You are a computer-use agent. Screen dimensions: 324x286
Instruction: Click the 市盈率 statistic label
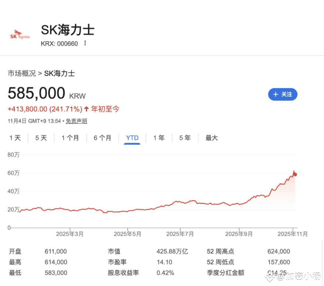117,262
